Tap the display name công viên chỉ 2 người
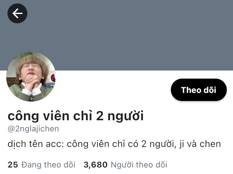The image size is (233, 174). 75,116
